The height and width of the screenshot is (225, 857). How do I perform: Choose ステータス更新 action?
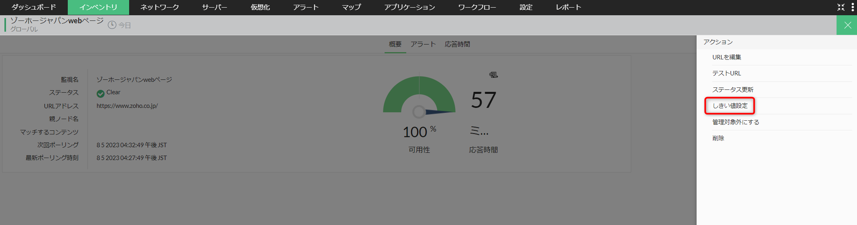(x=733, y=89)
